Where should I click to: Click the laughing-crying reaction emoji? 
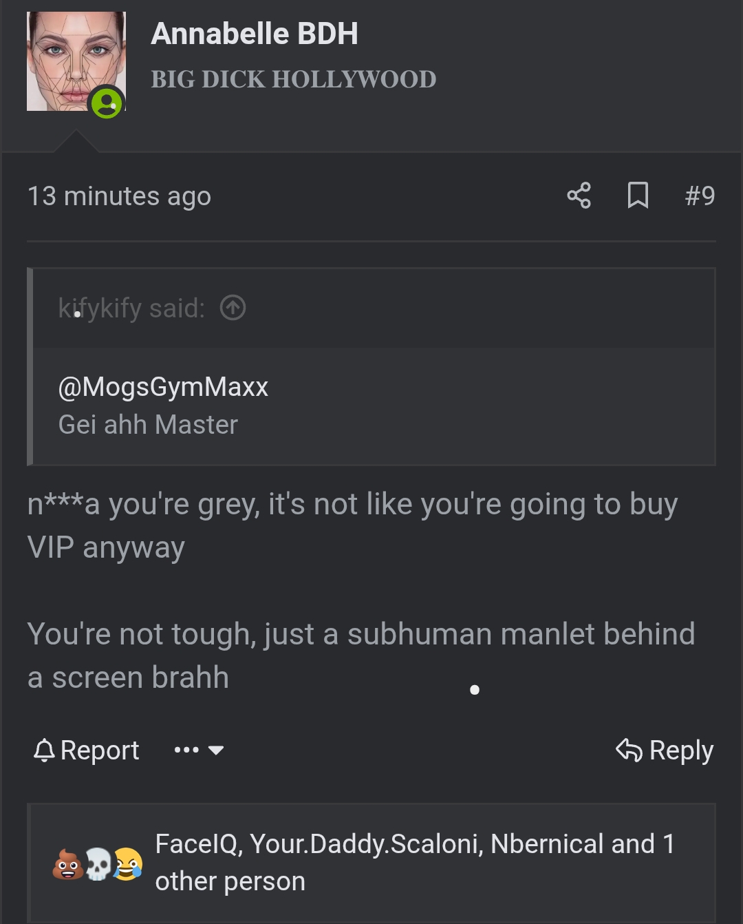click(x=127, y=864)
